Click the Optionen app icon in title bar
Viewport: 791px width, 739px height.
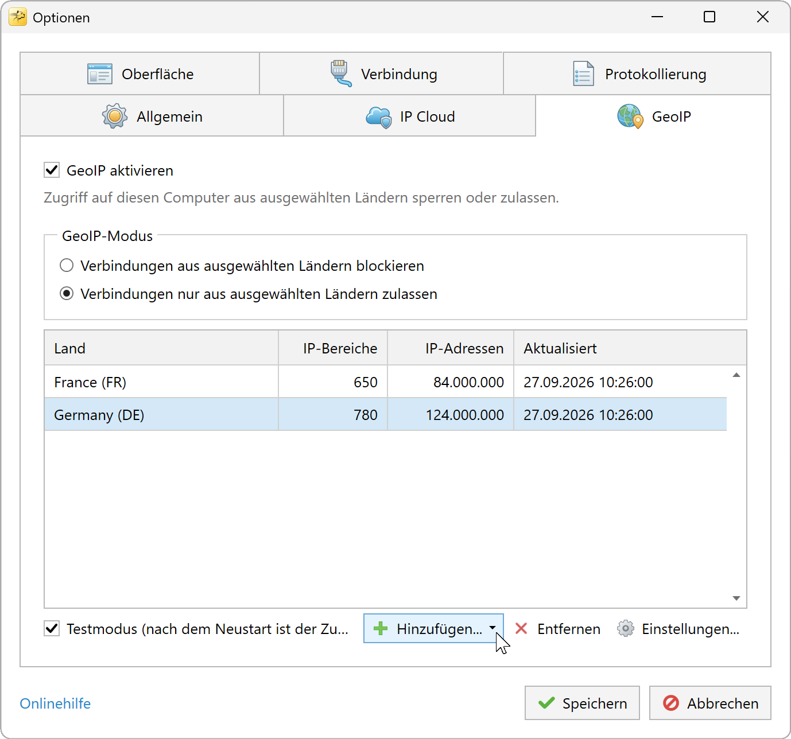tap(18, 17)
